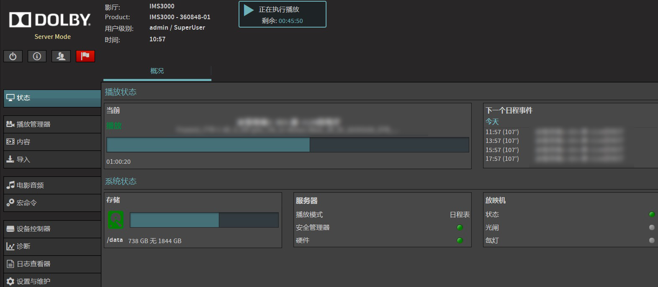This screenshot has width=658, height=287.
Task: Open 宏命令 macro commands
Action: 52,203
